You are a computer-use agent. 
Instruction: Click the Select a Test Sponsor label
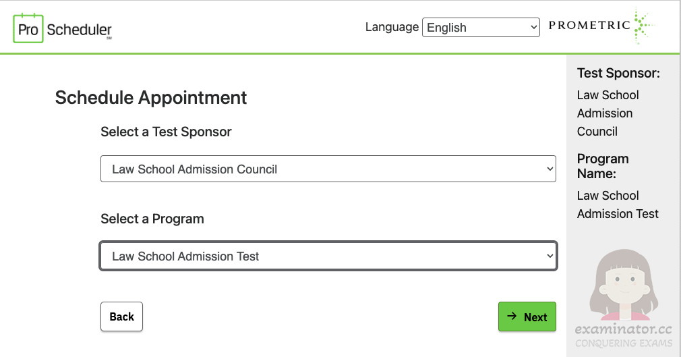tap(166, 132)
